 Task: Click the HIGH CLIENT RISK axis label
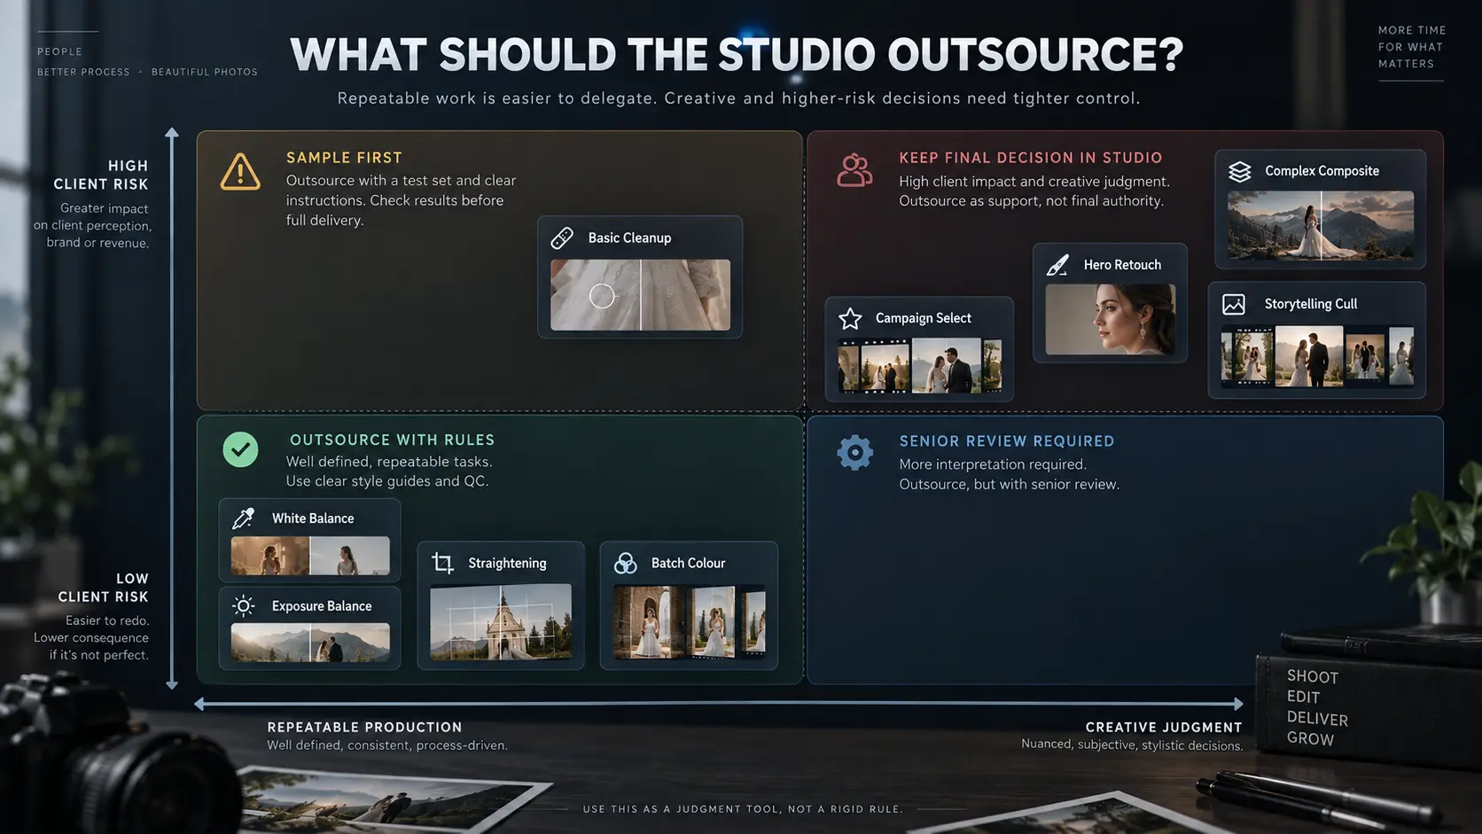(101, 175)
